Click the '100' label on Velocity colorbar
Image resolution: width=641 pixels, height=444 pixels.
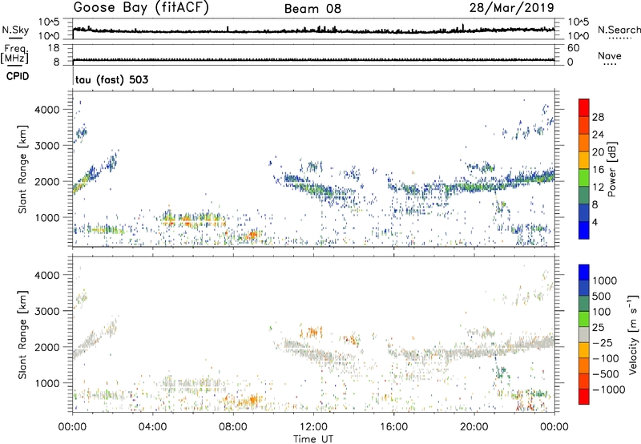click(603, 312)
